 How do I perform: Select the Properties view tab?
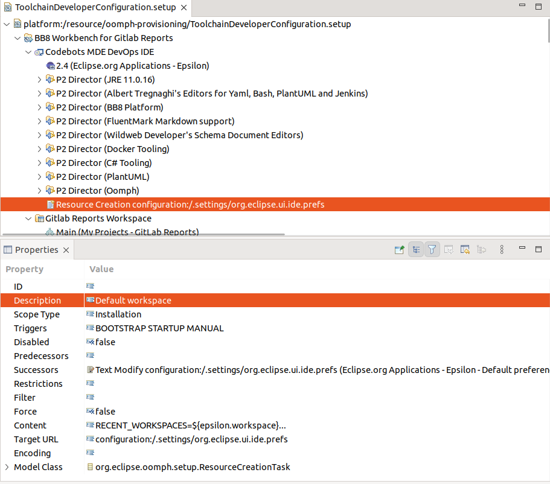coord(36,250)
